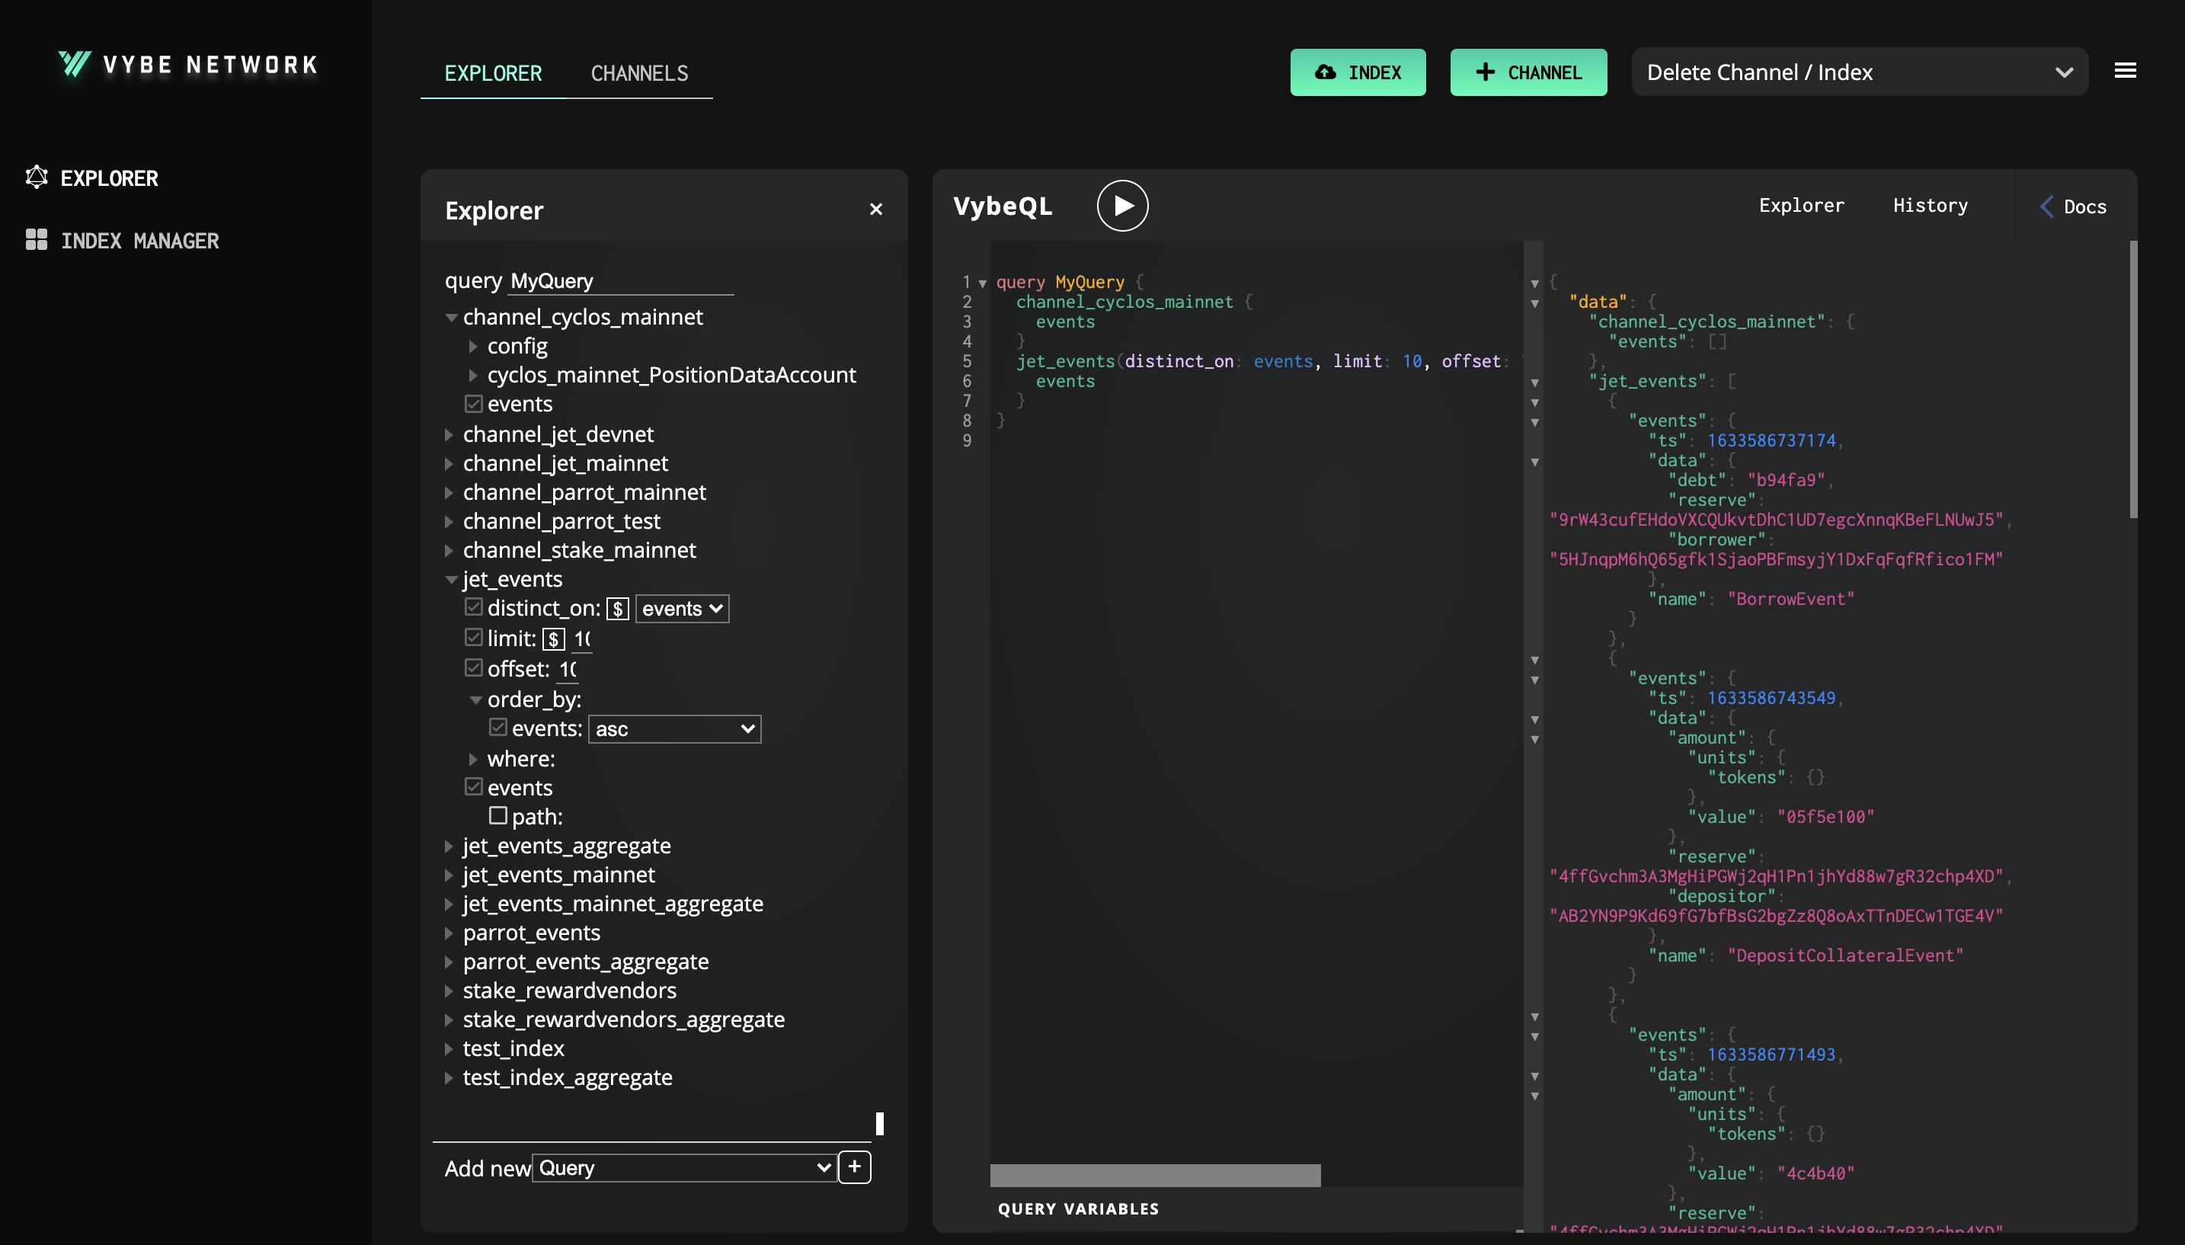Open Index Manager from sidebar
The height and width of the screenshot is (1245, 2185).
[139, 241]
